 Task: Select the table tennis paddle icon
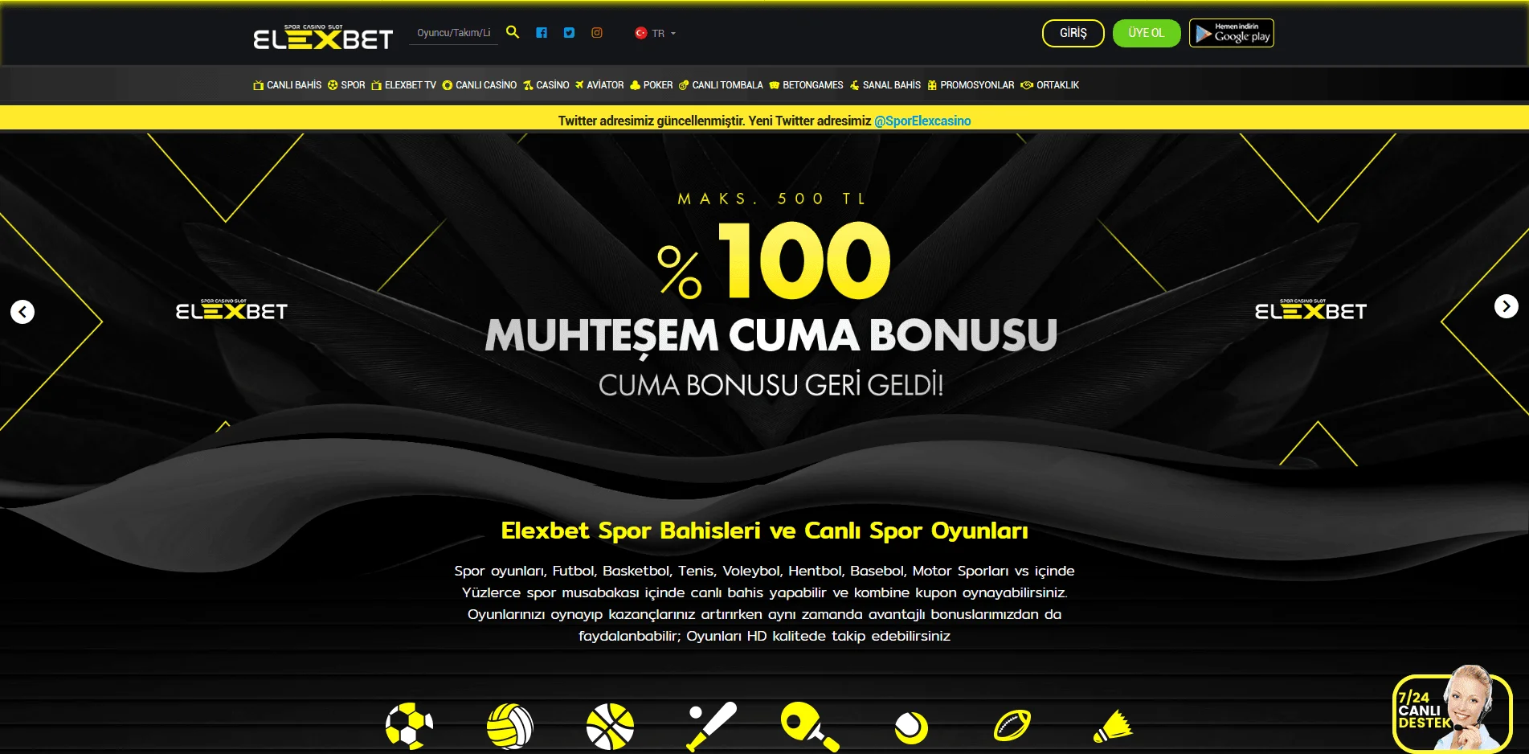tap(810, 727)
